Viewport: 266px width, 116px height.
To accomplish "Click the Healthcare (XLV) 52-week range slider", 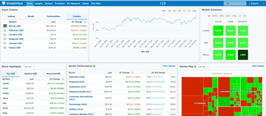I will (x=158, y=87).
